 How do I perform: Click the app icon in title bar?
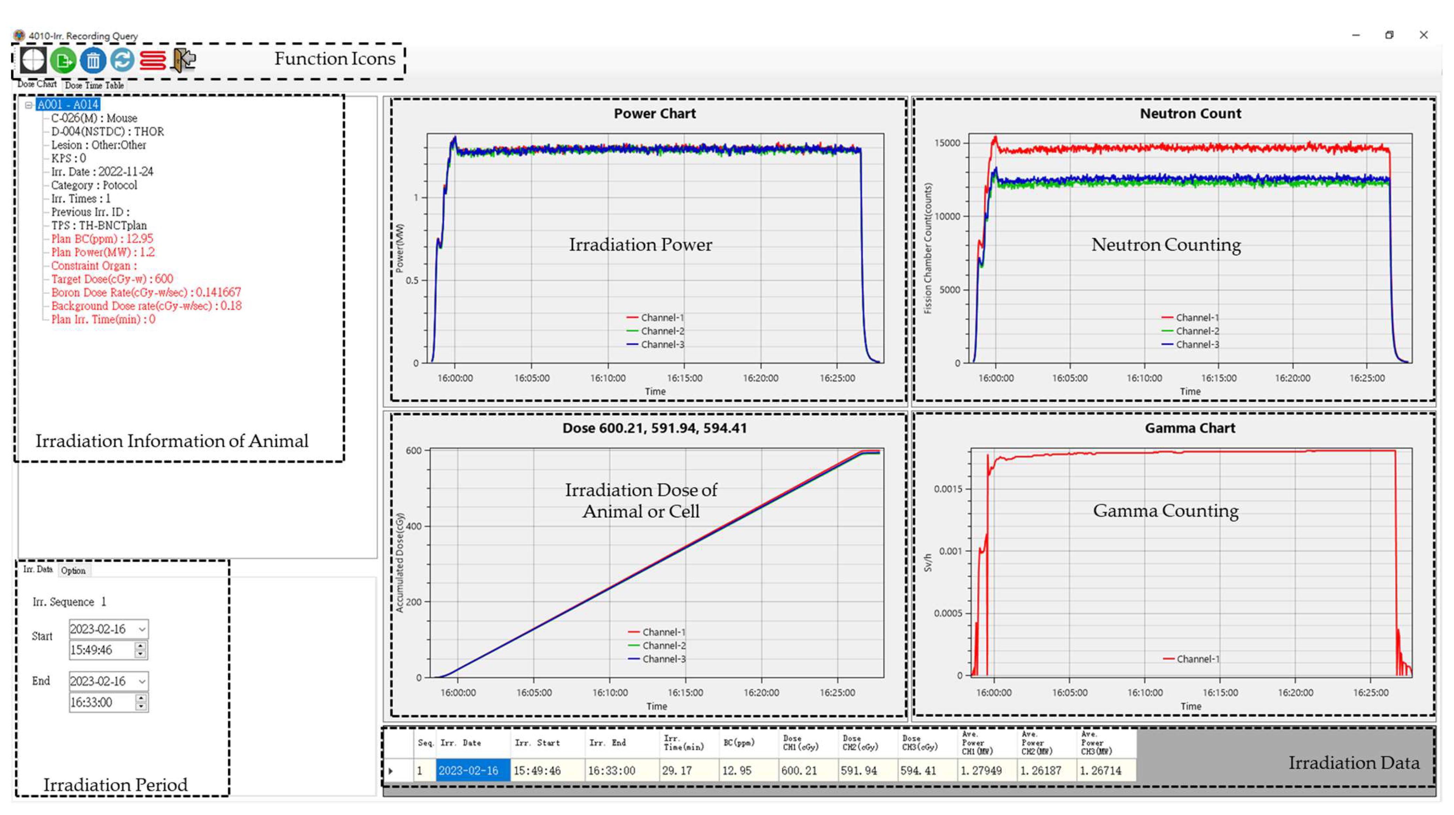pos(19,36)
